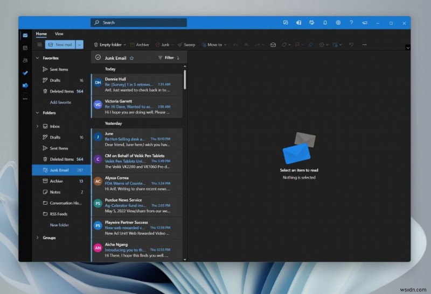Image resolution: width=431 pixels, height=294 pixels.
Task: Click the New folder link
Action: click(x=59, y=225)
